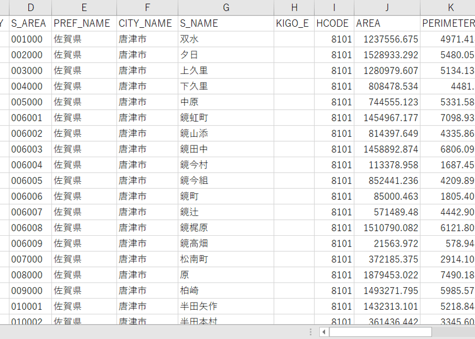Select PERIMETER value 7098.93
Viewport: 475px width, 339px height.
(x=448, y=118)
